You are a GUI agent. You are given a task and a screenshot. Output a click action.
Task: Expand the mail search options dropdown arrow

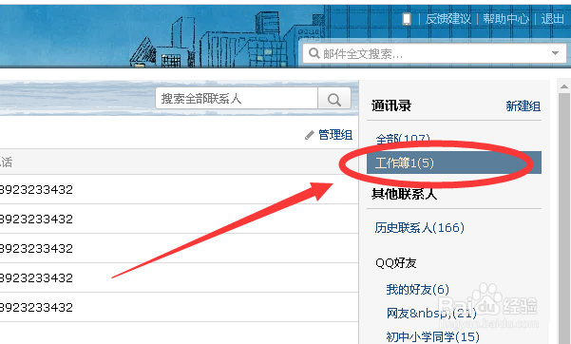pos(555,53)
